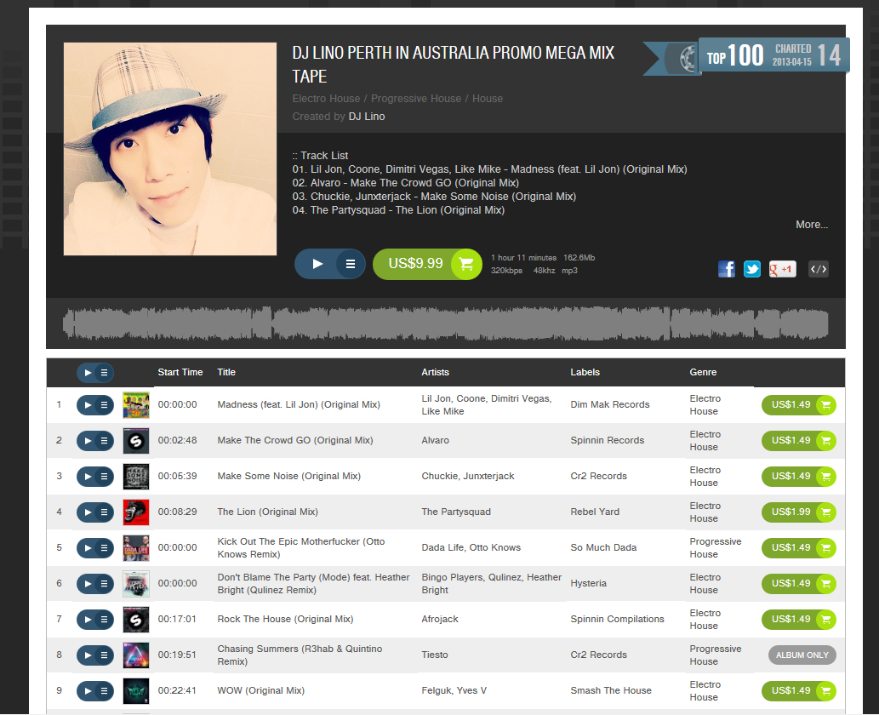Open Madness track artwork thumbnail

135,405
